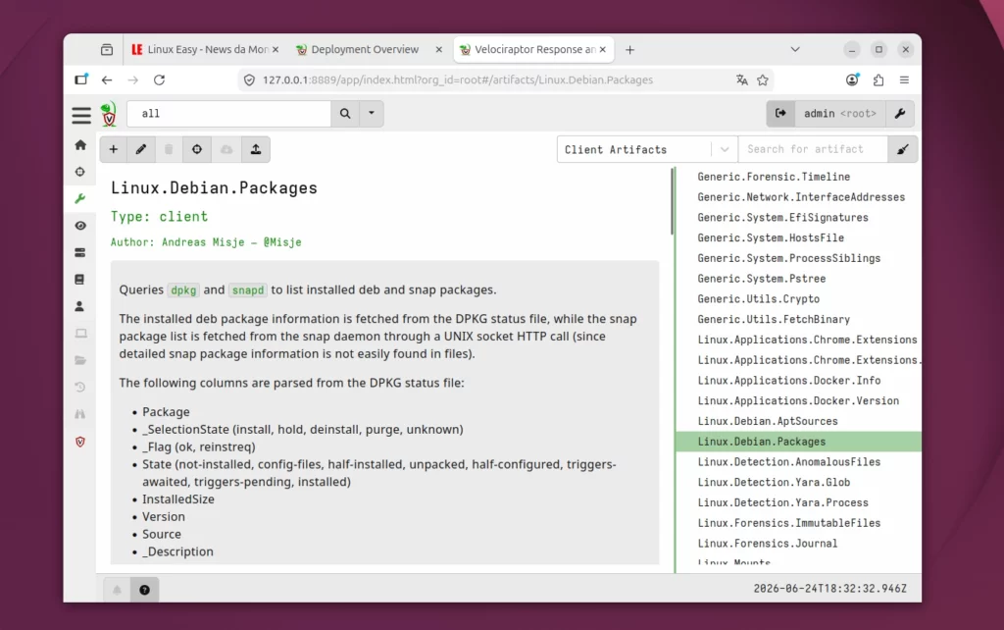Select Generic.System.EfiSignatures artifact
The width and height of the screenshot is (1004, 630).
tap(782, 217)
